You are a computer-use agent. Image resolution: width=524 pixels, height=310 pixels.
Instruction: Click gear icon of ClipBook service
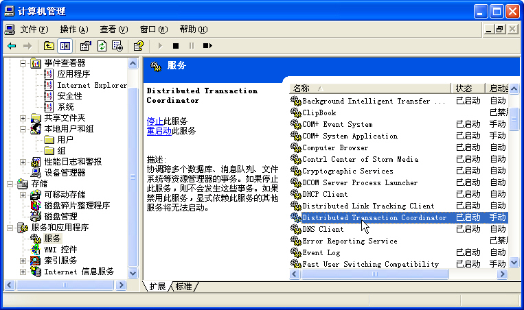point(296,112)
